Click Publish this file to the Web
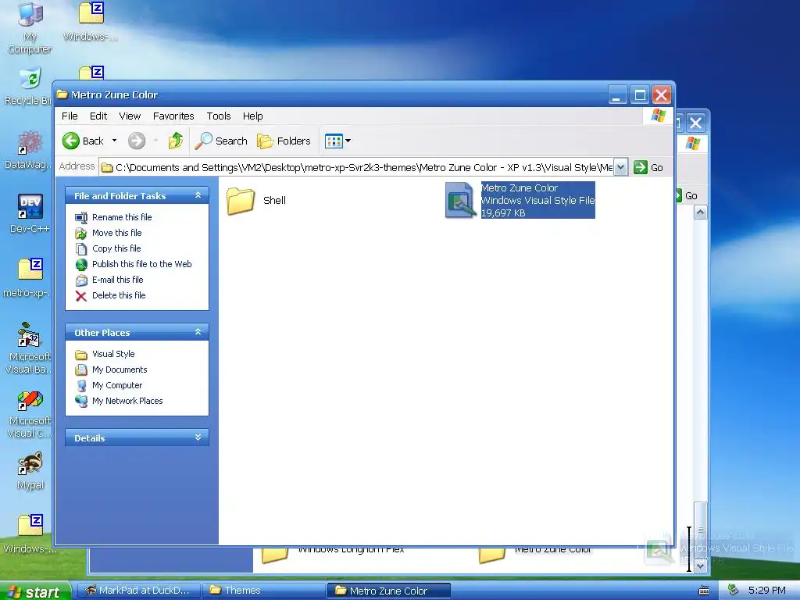Viewport: 800px width, 600px height. click(x=142, y=264)
